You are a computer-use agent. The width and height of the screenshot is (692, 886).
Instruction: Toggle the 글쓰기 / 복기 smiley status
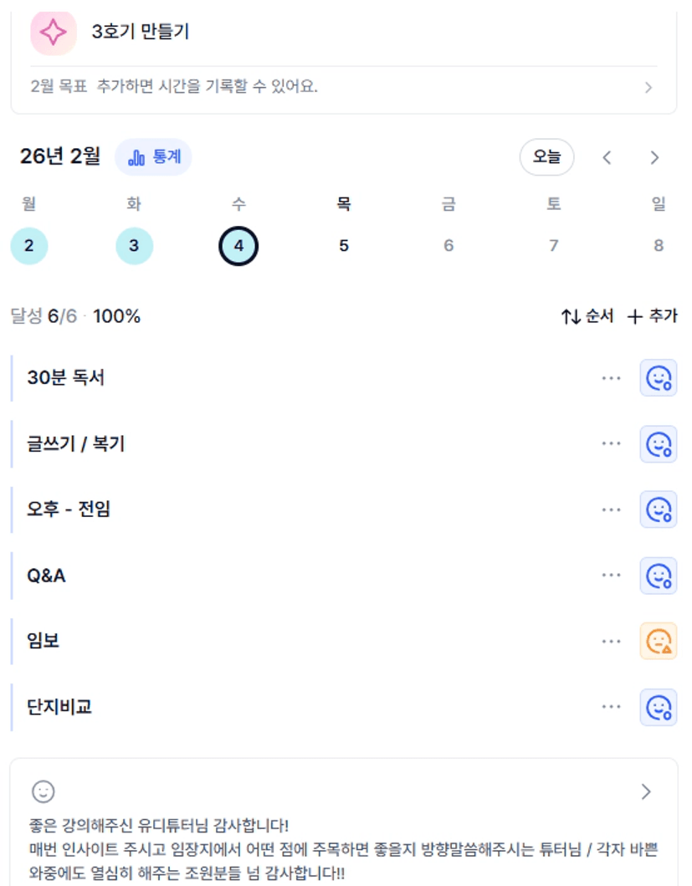pyautogui.click(x=659, y=443)
